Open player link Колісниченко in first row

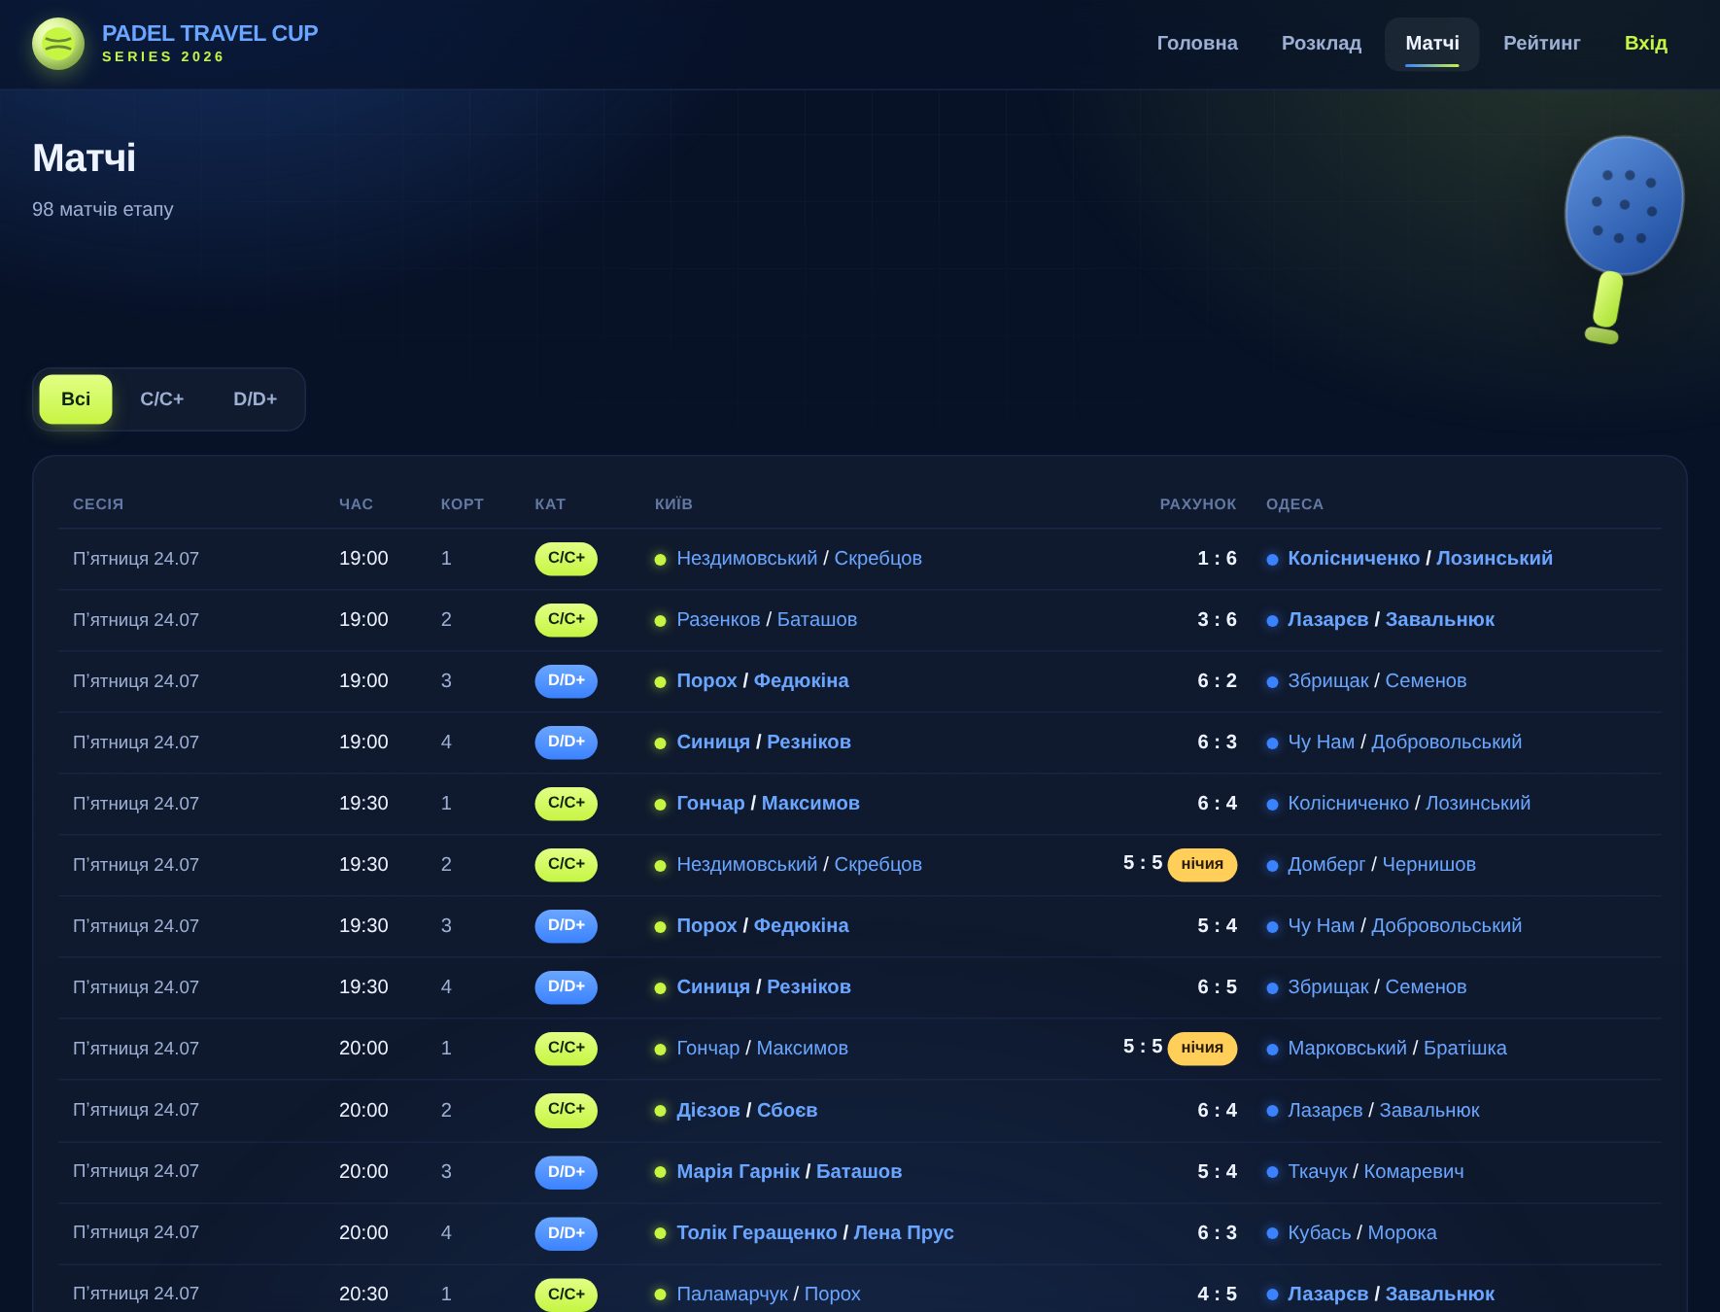click(x=1354, y=559)
